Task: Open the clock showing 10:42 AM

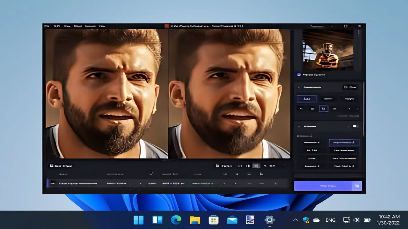Action: coord(388,220)
